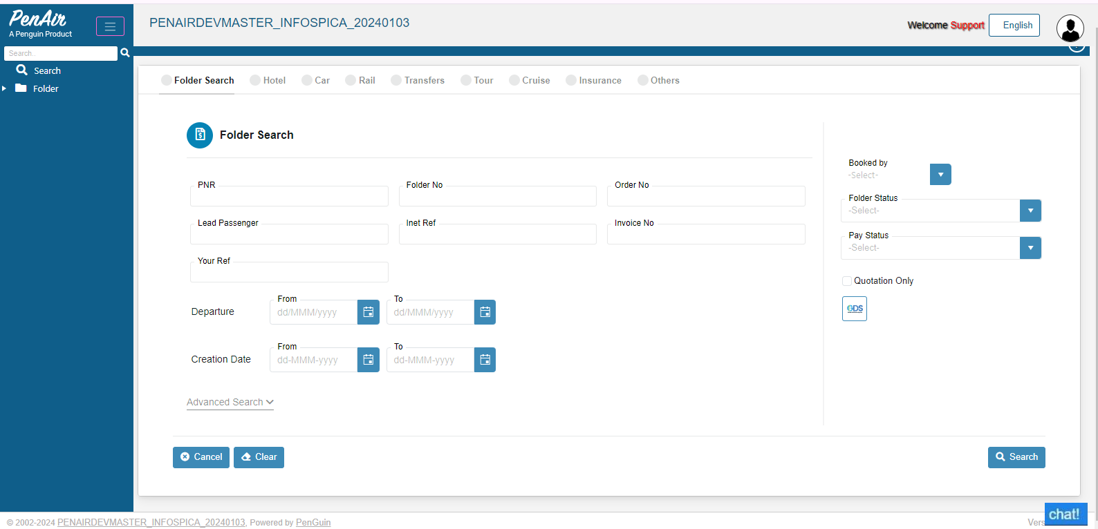This screenshot has height=529, width=1098.
Task: Open Departure To calendar picker
Action: pos(485,312)
